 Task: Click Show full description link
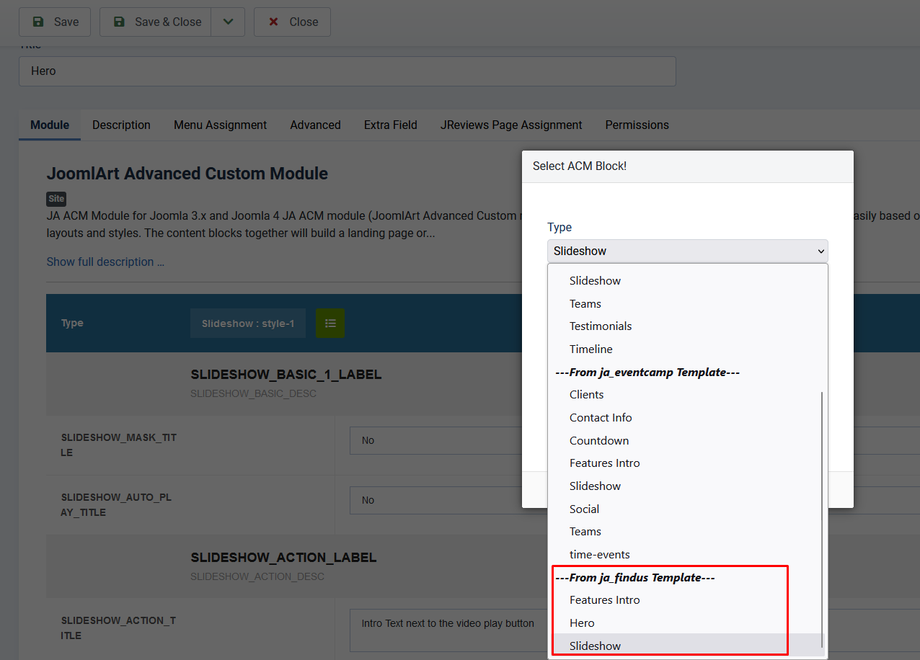click(x=105, y=262)
